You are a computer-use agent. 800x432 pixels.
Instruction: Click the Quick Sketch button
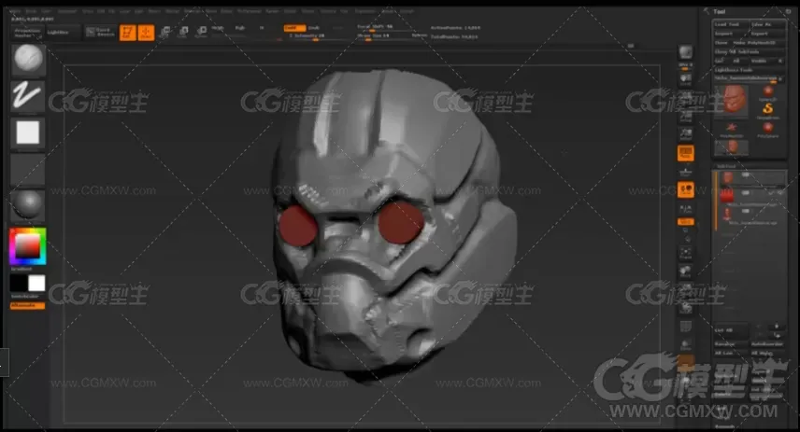click(101, 33)
